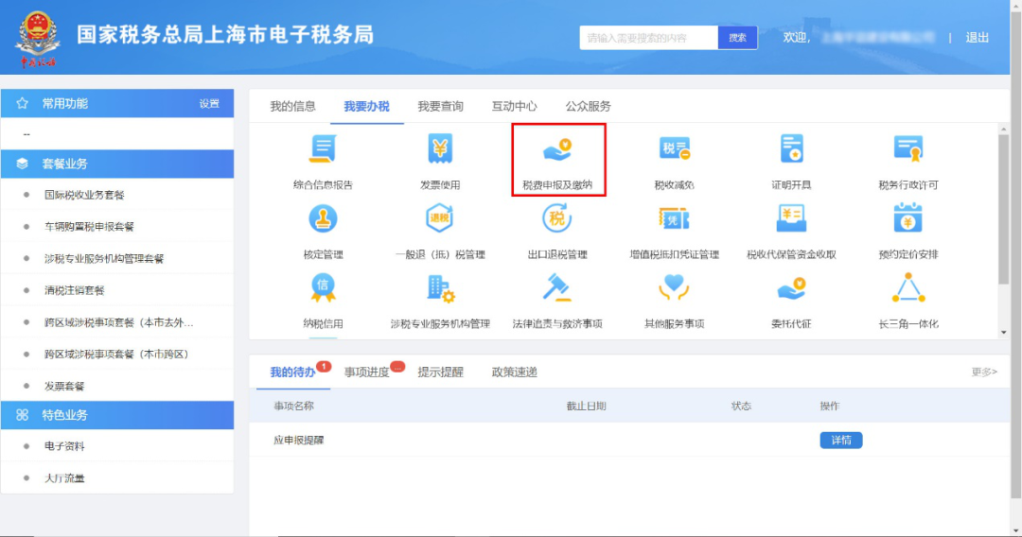
Task: Open 一般退（抵）税管理 icon
Action: click(x=440, y=218)
